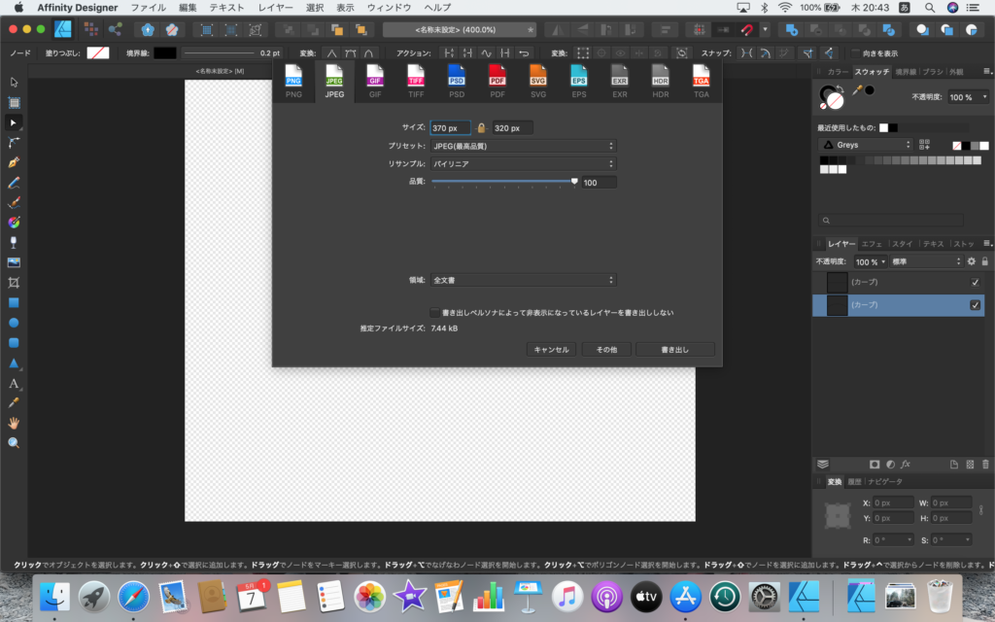Image resolution: width=995 pixels, height=622 pixels.
Task: Switch to the Export Persona
Action: [x=116, y=29]
